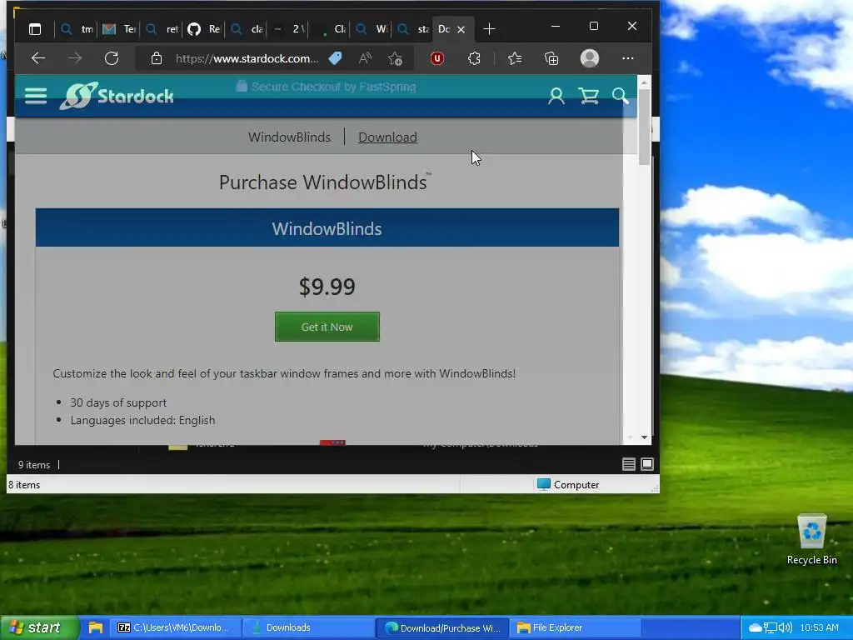Click Computer in the status bar
The image size is (853, 640).
click(568, 484)
